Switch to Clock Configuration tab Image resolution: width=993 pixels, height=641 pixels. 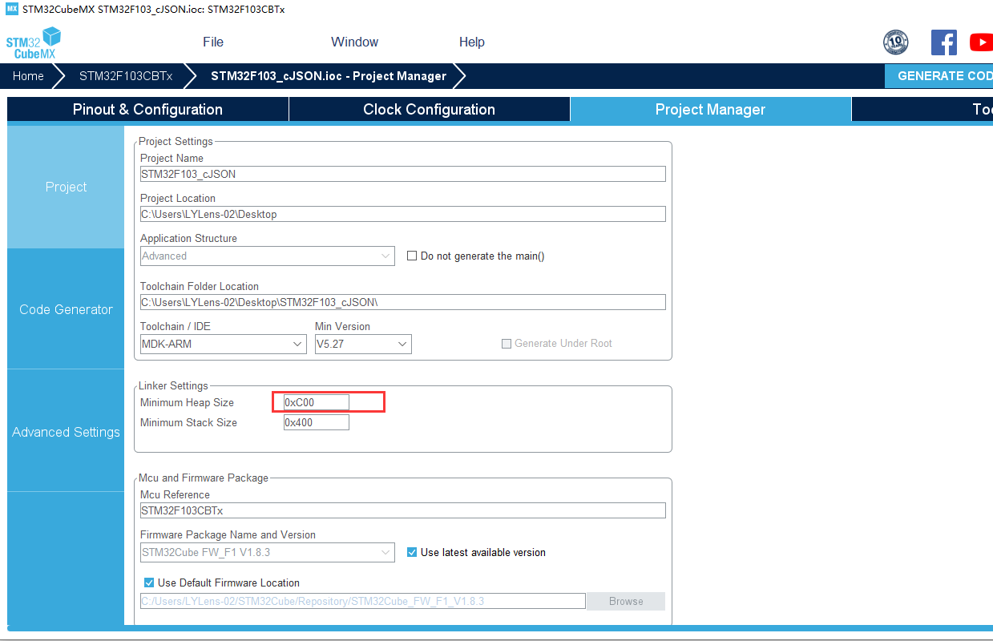point(430,109)
